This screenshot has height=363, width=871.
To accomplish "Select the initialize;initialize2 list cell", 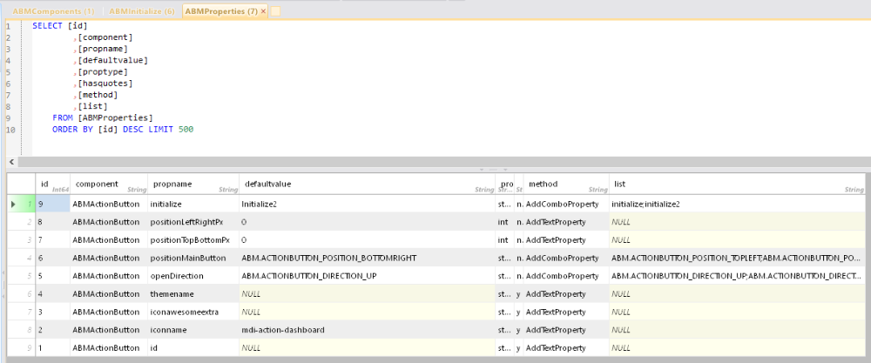I will 737,204.
